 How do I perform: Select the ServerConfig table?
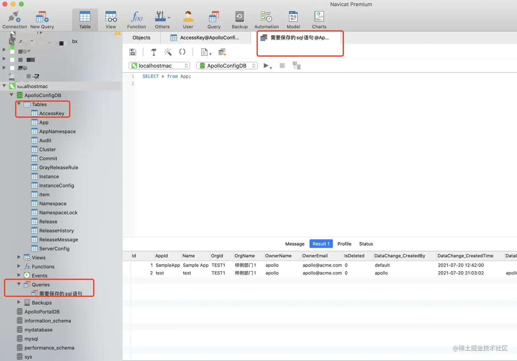54,249
